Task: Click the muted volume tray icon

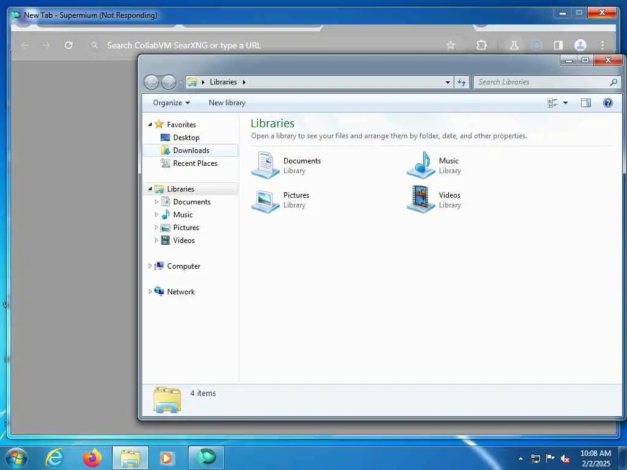Action: coord(565,458)
